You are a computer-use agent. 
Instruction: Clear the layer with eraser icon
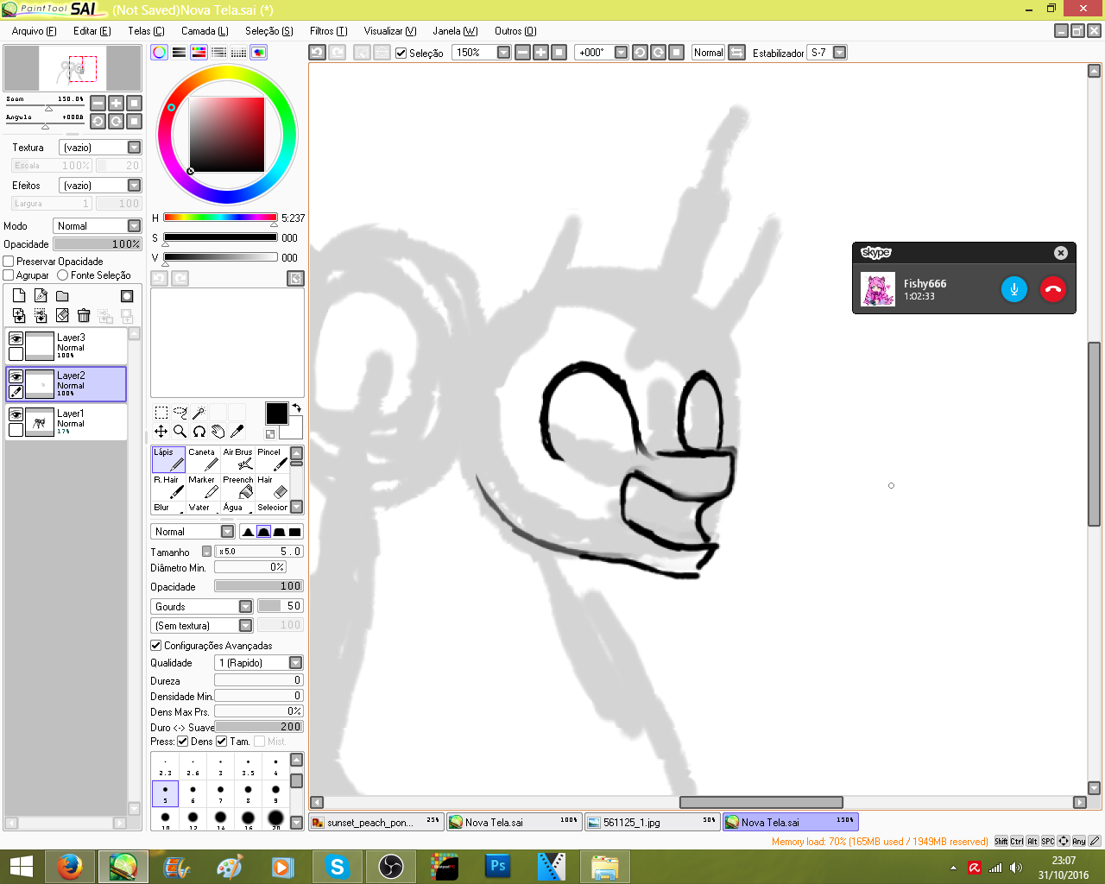tap(62, 316)
